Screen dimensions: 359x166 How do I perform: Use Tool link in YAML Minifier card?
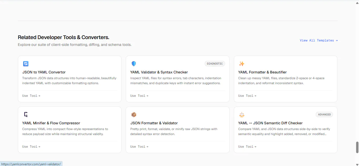point(31,147)
